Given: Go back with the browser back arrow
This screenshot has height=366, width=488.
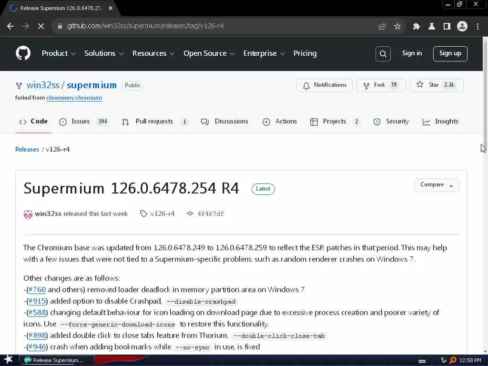Looking at the screenshot, I should point(10,27).
